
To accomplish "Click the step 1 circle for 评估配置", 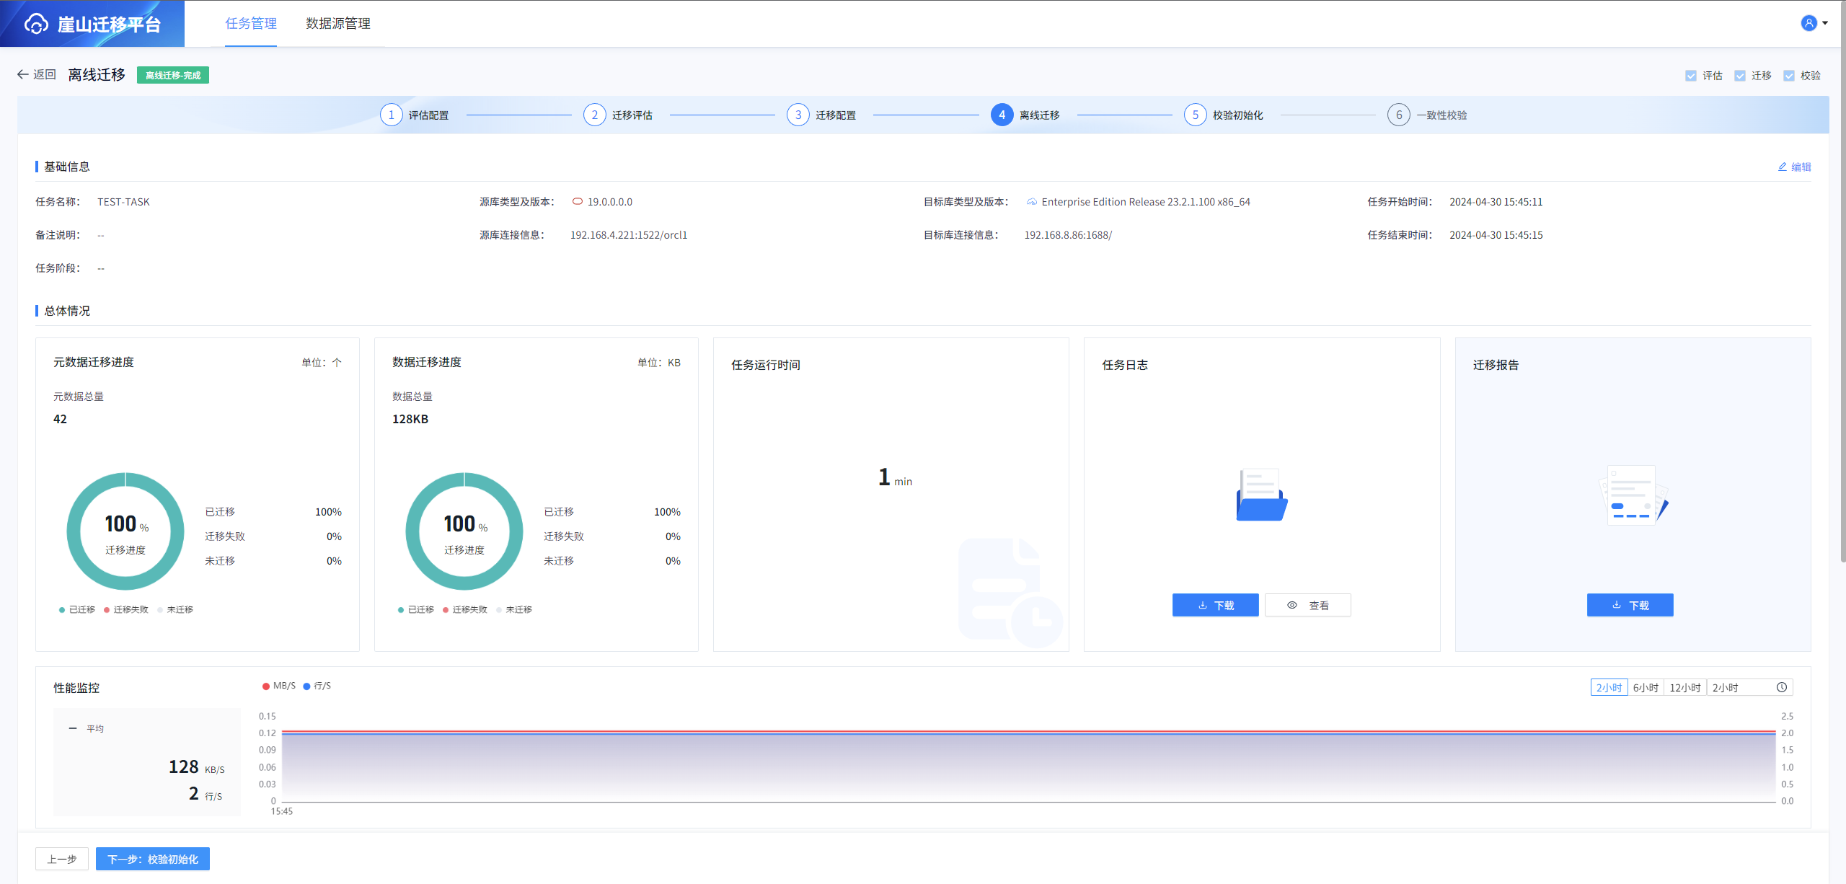I will (x=391, y=115).
